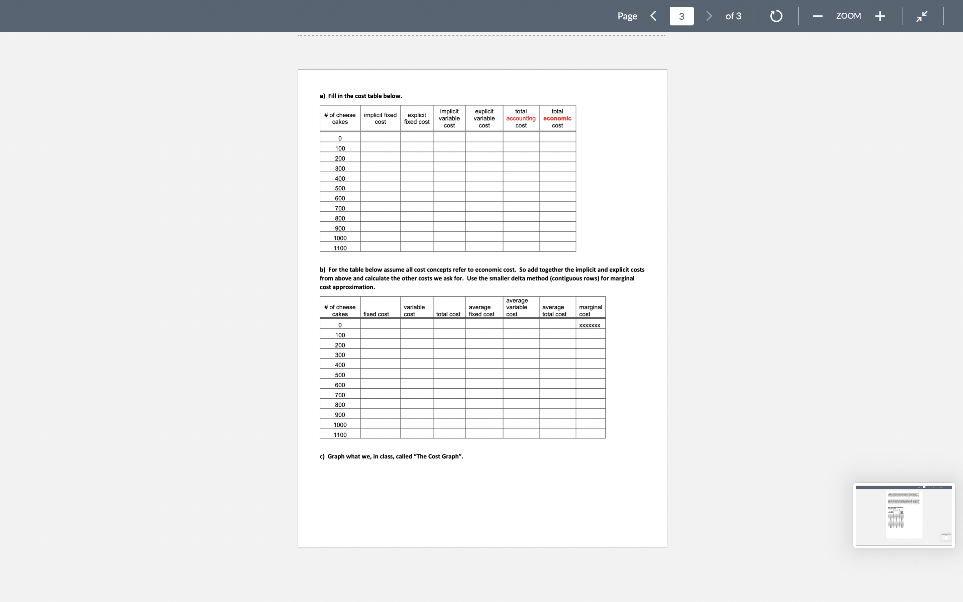Click the 'of 3' page count text
Image resolution: width=963 pixels, height=602 pixels.
[x=733, y=16]
